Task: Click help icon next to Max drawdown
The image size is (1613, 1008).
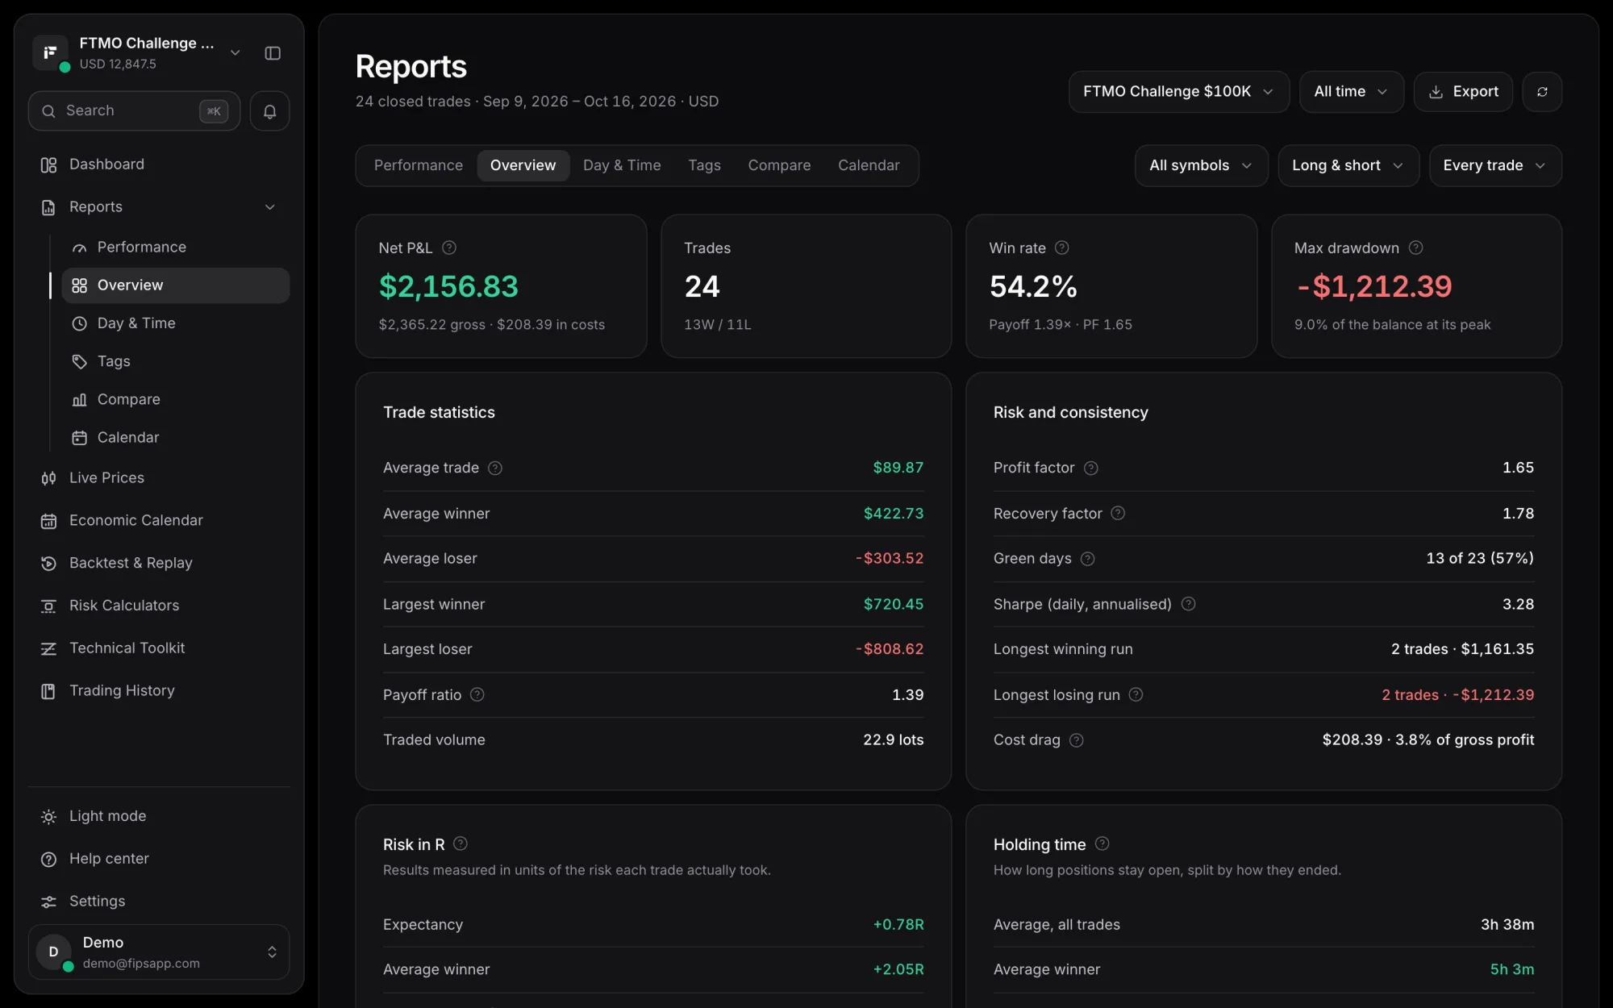Action: (x=1415, y=248)
